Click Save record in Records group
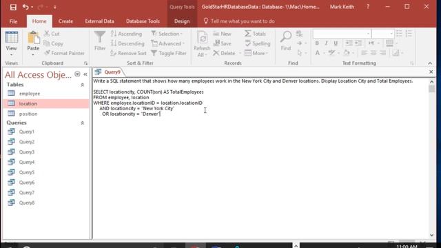441x248 pixels. coord(222,43)
